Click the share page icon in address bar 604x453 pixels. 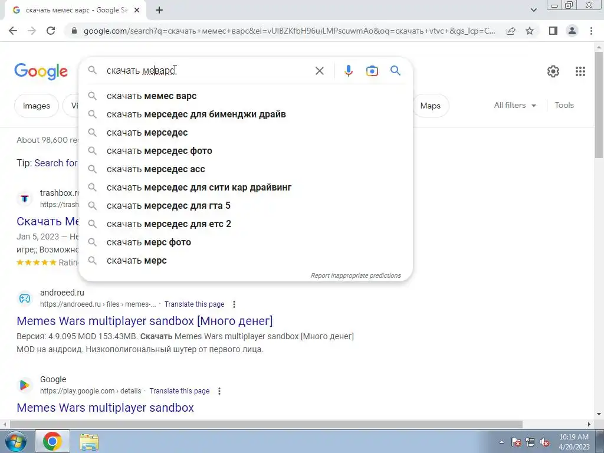[511, 31]
